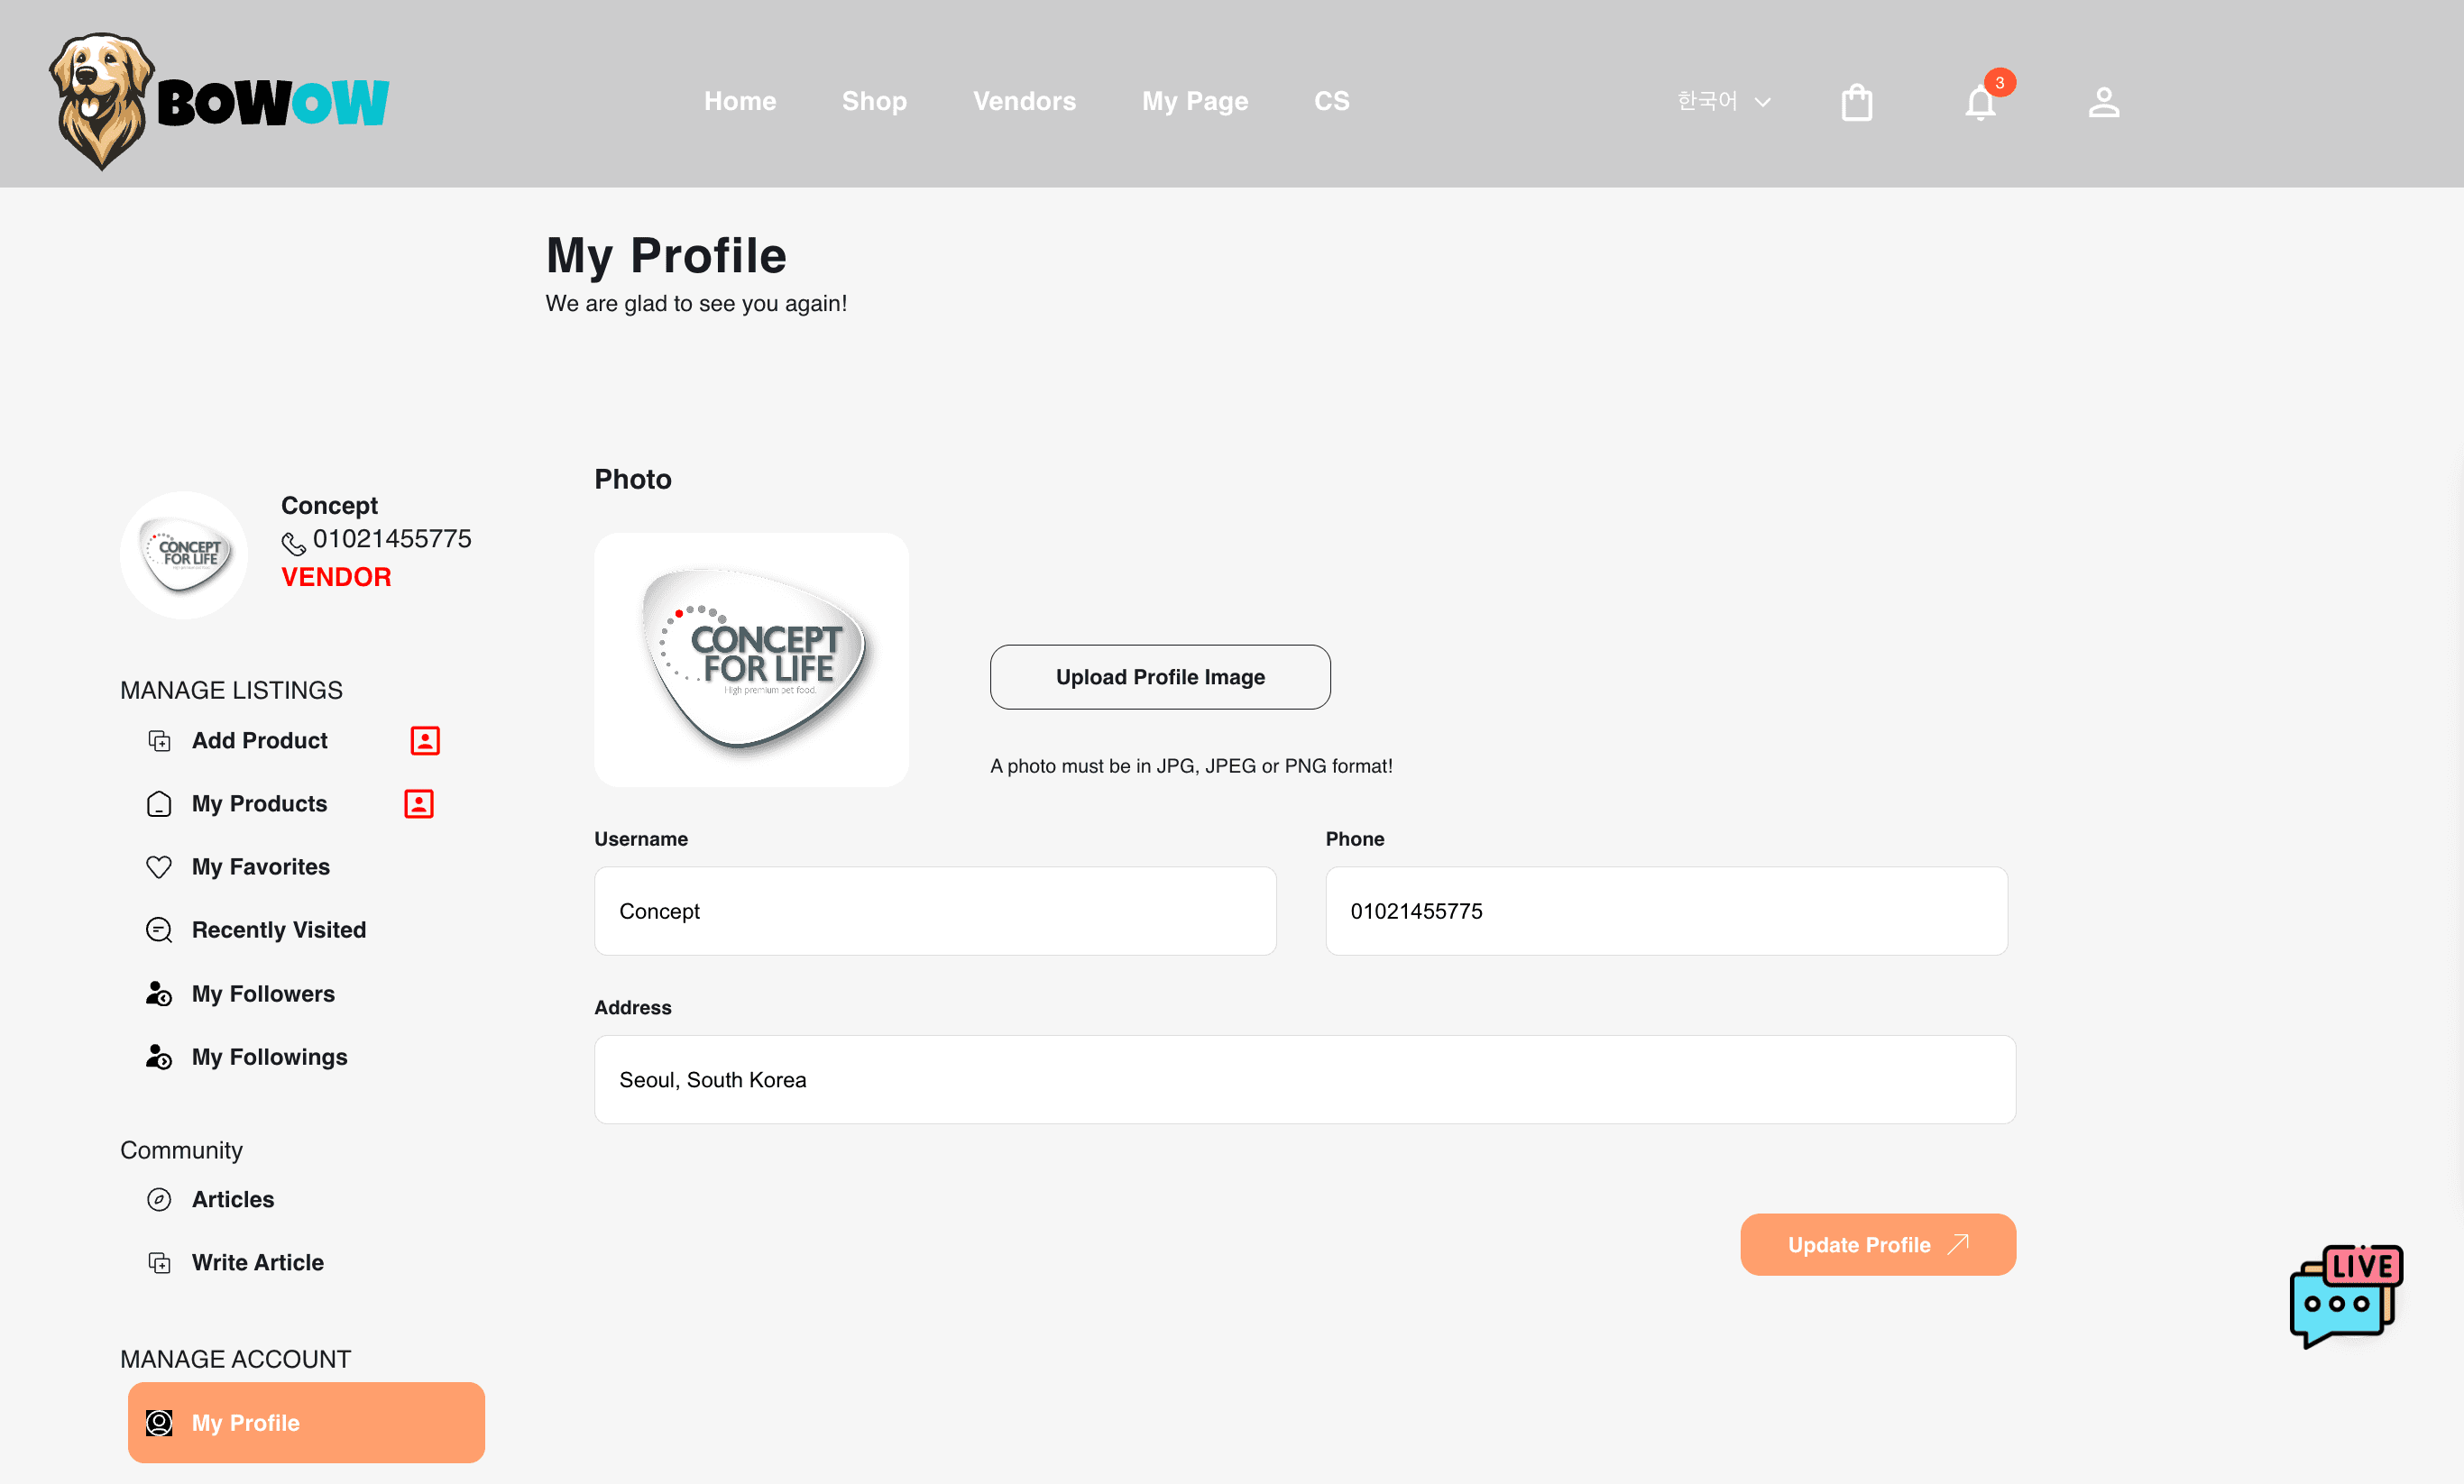Screen dimensions: 2464x1484
Task: Click the red badge beside Add Product
Action: pos(425,740)
